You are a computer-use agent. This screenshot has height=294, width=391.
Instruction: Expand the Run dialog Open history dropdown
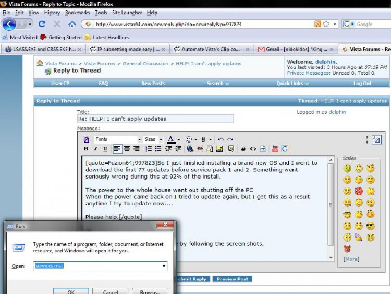coord(164,266)
